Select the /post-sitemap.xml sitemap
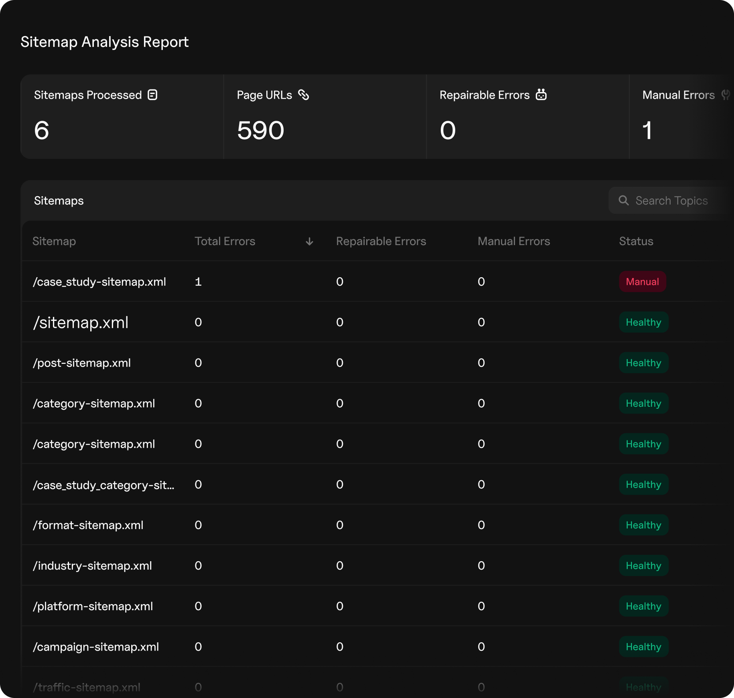 pyautogui.click(x=82, y=363)
